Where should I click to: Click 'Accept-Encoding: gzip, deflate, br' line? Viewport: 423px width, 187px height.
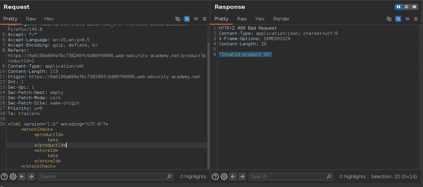click(x=53, y=45)
